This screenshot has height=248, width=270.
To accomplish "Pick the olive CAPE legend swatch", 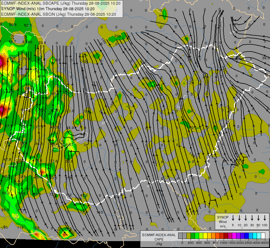I will (x=189, y=236).
